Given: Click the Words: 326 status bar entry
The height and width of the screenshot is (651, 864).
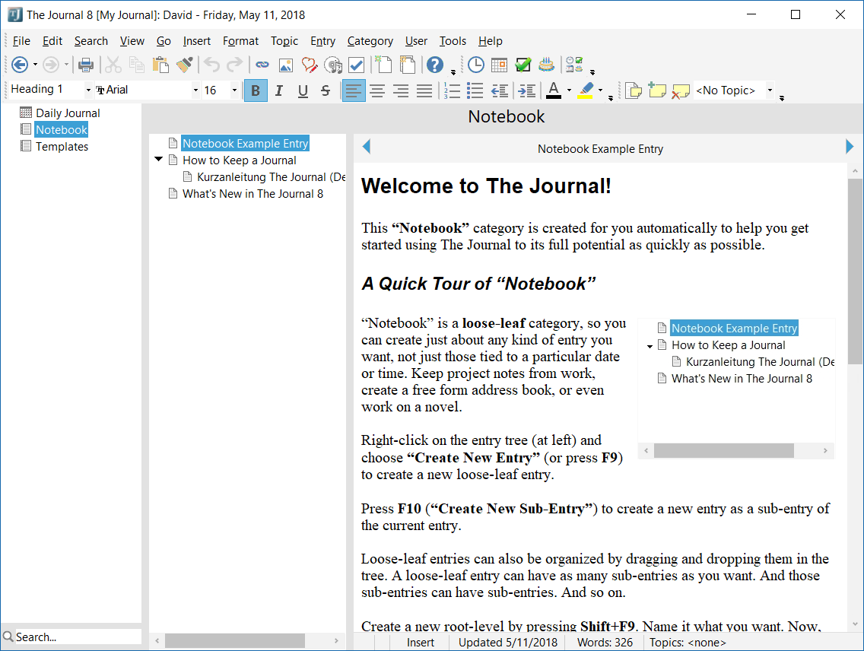Looking at the screenshot, I should [605, 642].
